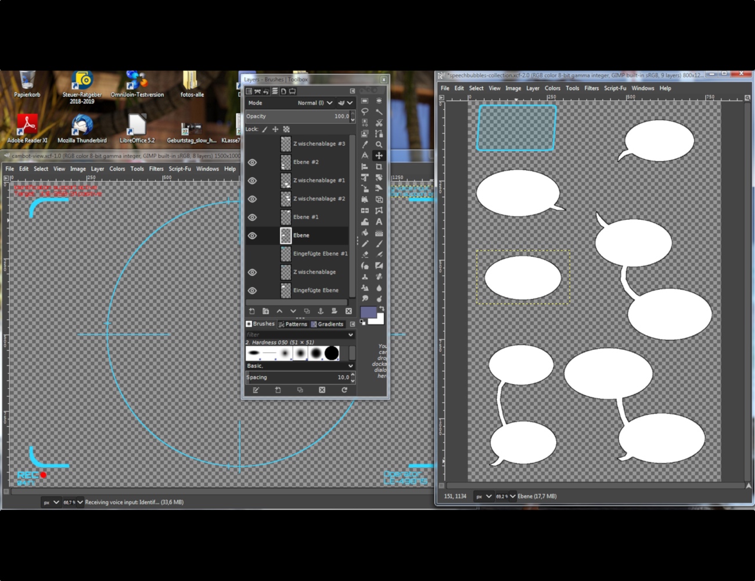
Task: Open the layer Mode dropdown showing Normal
Action: 314,103
